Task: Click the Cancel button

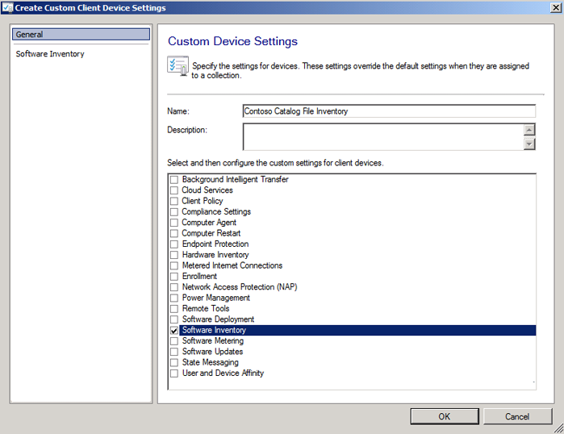Action: 517,416
